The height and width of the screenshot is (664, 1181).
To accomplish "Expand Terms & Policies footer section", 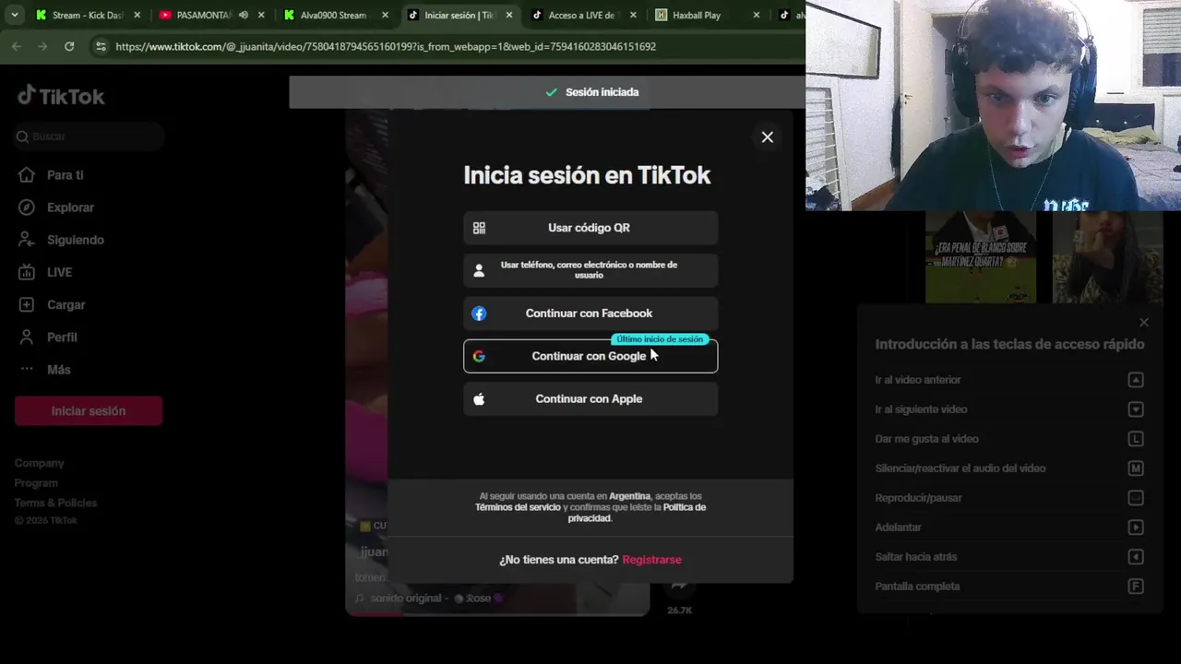I will pyautogui.click(x=55, y=503).
